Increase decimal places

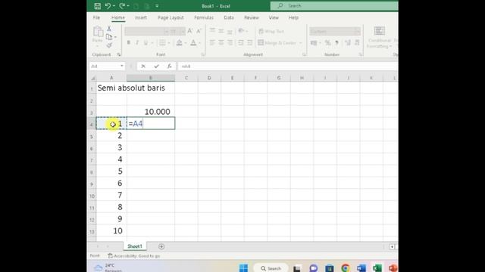[x=348, y=43]
